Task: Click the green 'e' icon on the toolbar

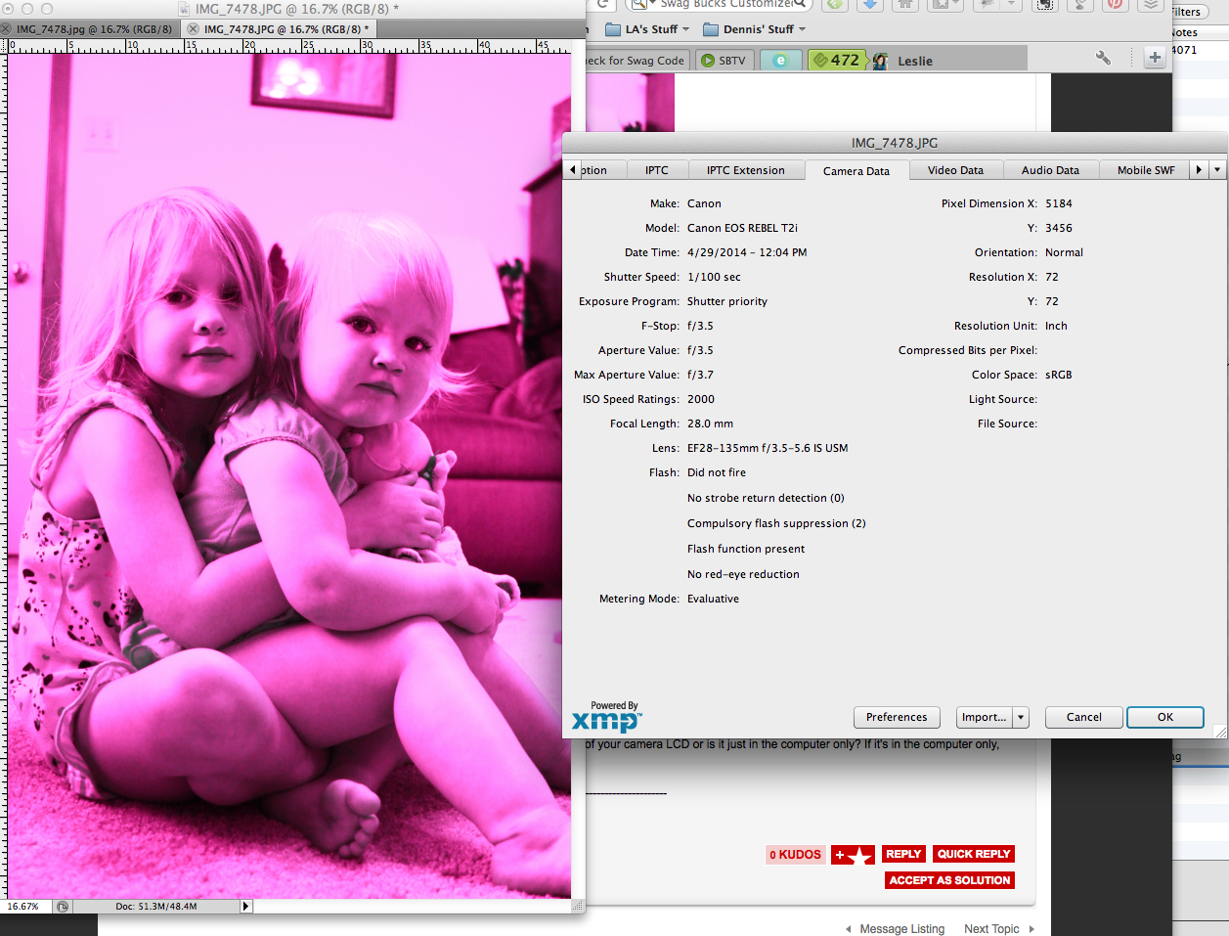Action: point(780,60)
